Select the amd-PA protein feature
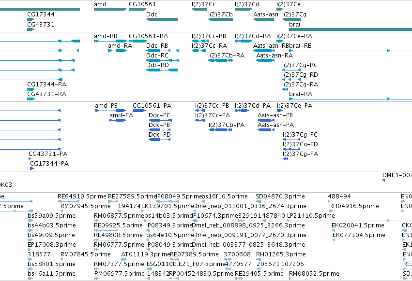Viewport: 412px width, 281px height. pyautogui.click(x=118, y=120)
